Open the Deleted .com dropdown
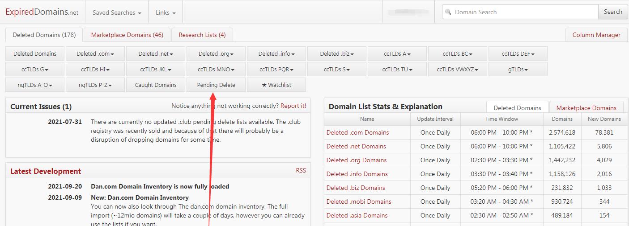 point(95,53)
